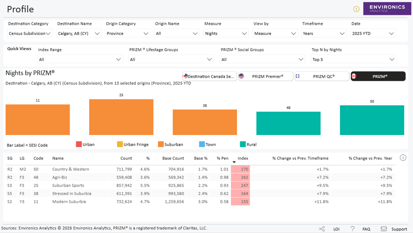
Task: Click the LOI link in the footer
Action: (x=336, y=229)
